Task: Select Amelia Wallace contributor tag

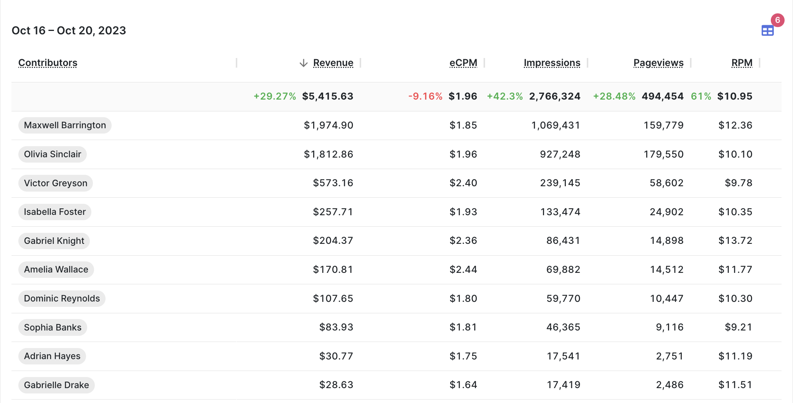Action: [56, 269]
